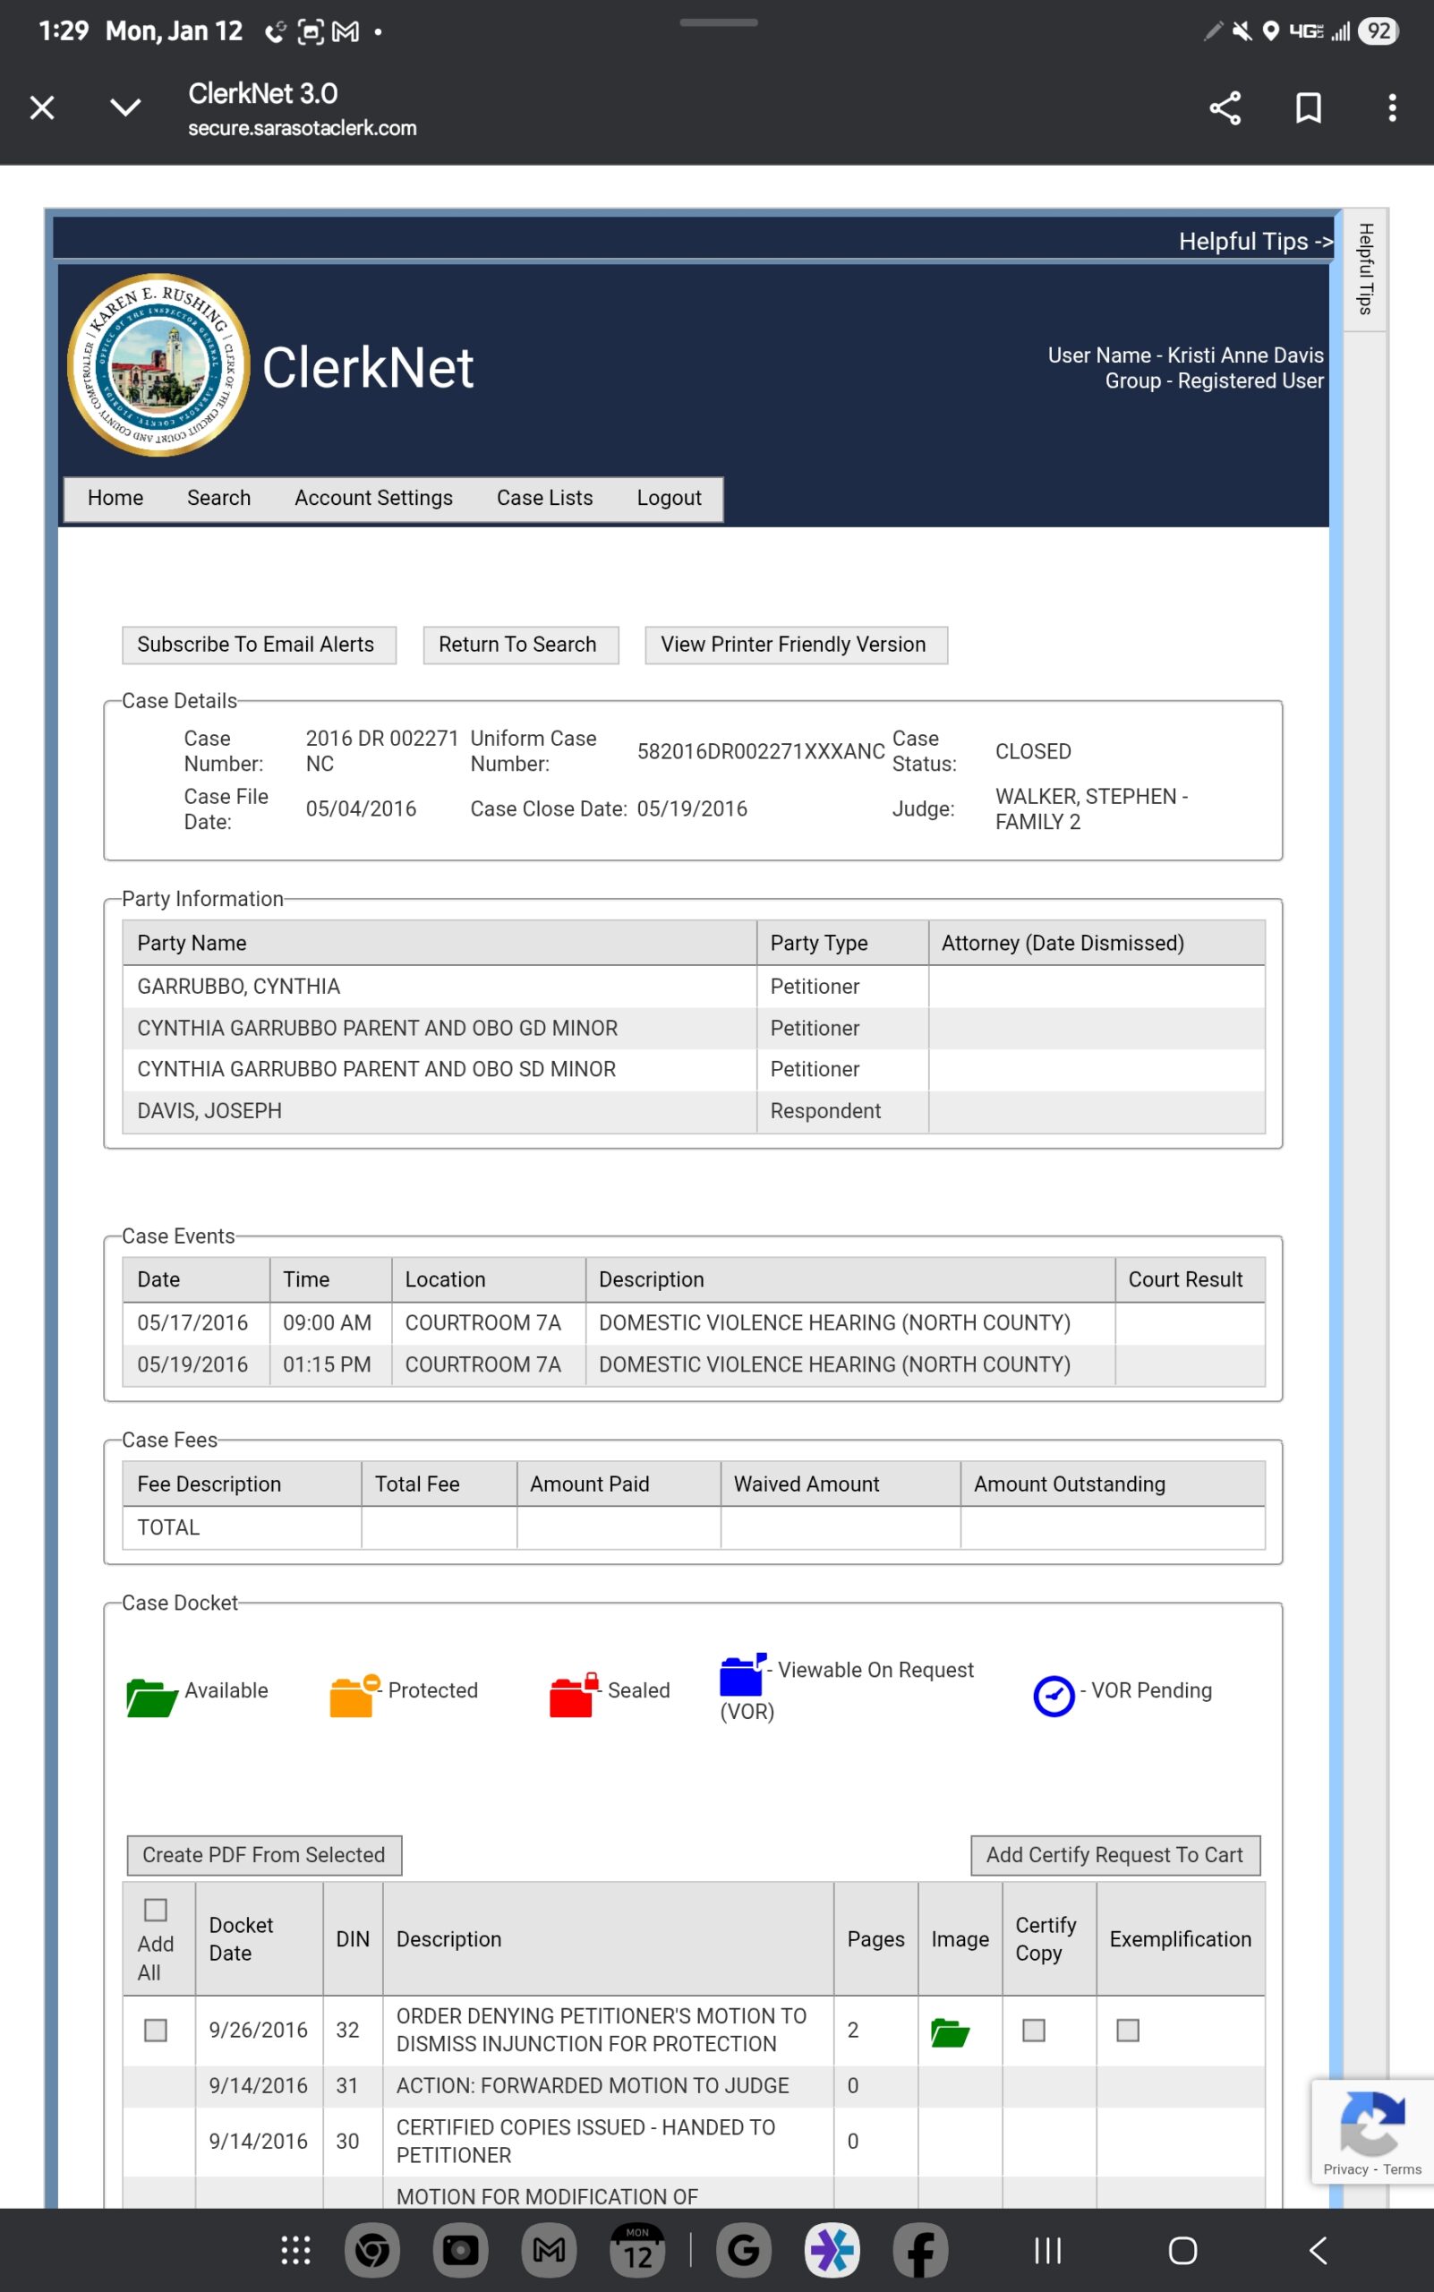Viewport: 1434px width, 2292px height.
Task: Open the three-dot browser menu
Action: tap(1391, 107)
